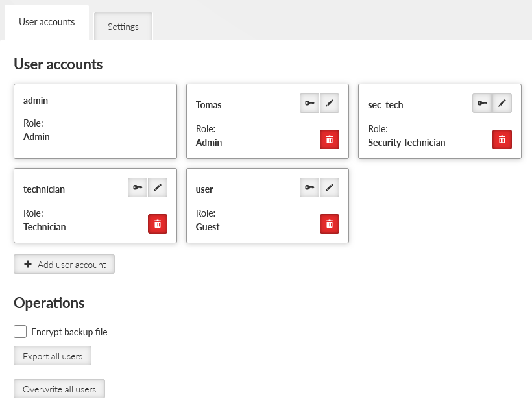Viewport: 532px width, 410px height.
Task: Change password key icon for sec_tech
Action: 482,103
